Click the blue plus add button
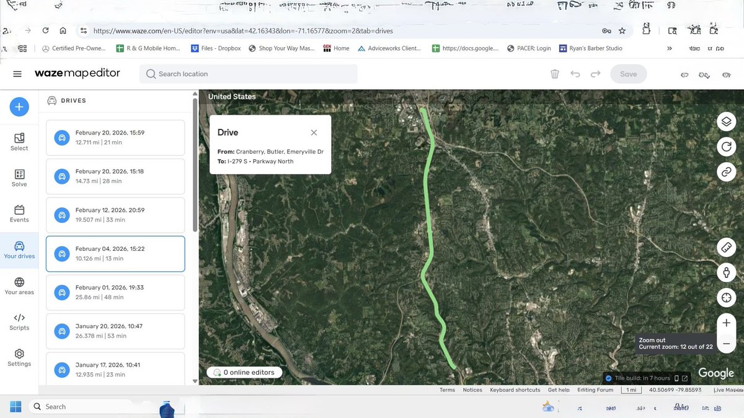The image size is (744, 418). click(19, 107)
